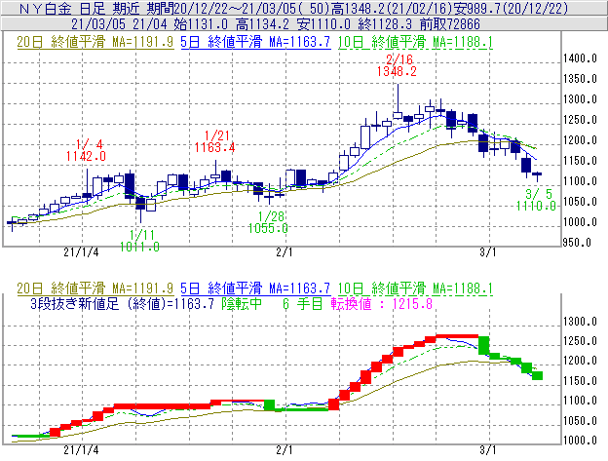Click the 6 手目 count text

click(x=302, y=304)
